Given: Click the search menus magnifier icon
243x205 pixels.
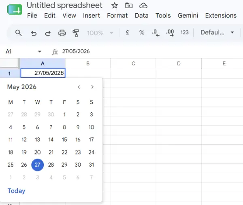Looking at the screenshot, I should (18, 33).
